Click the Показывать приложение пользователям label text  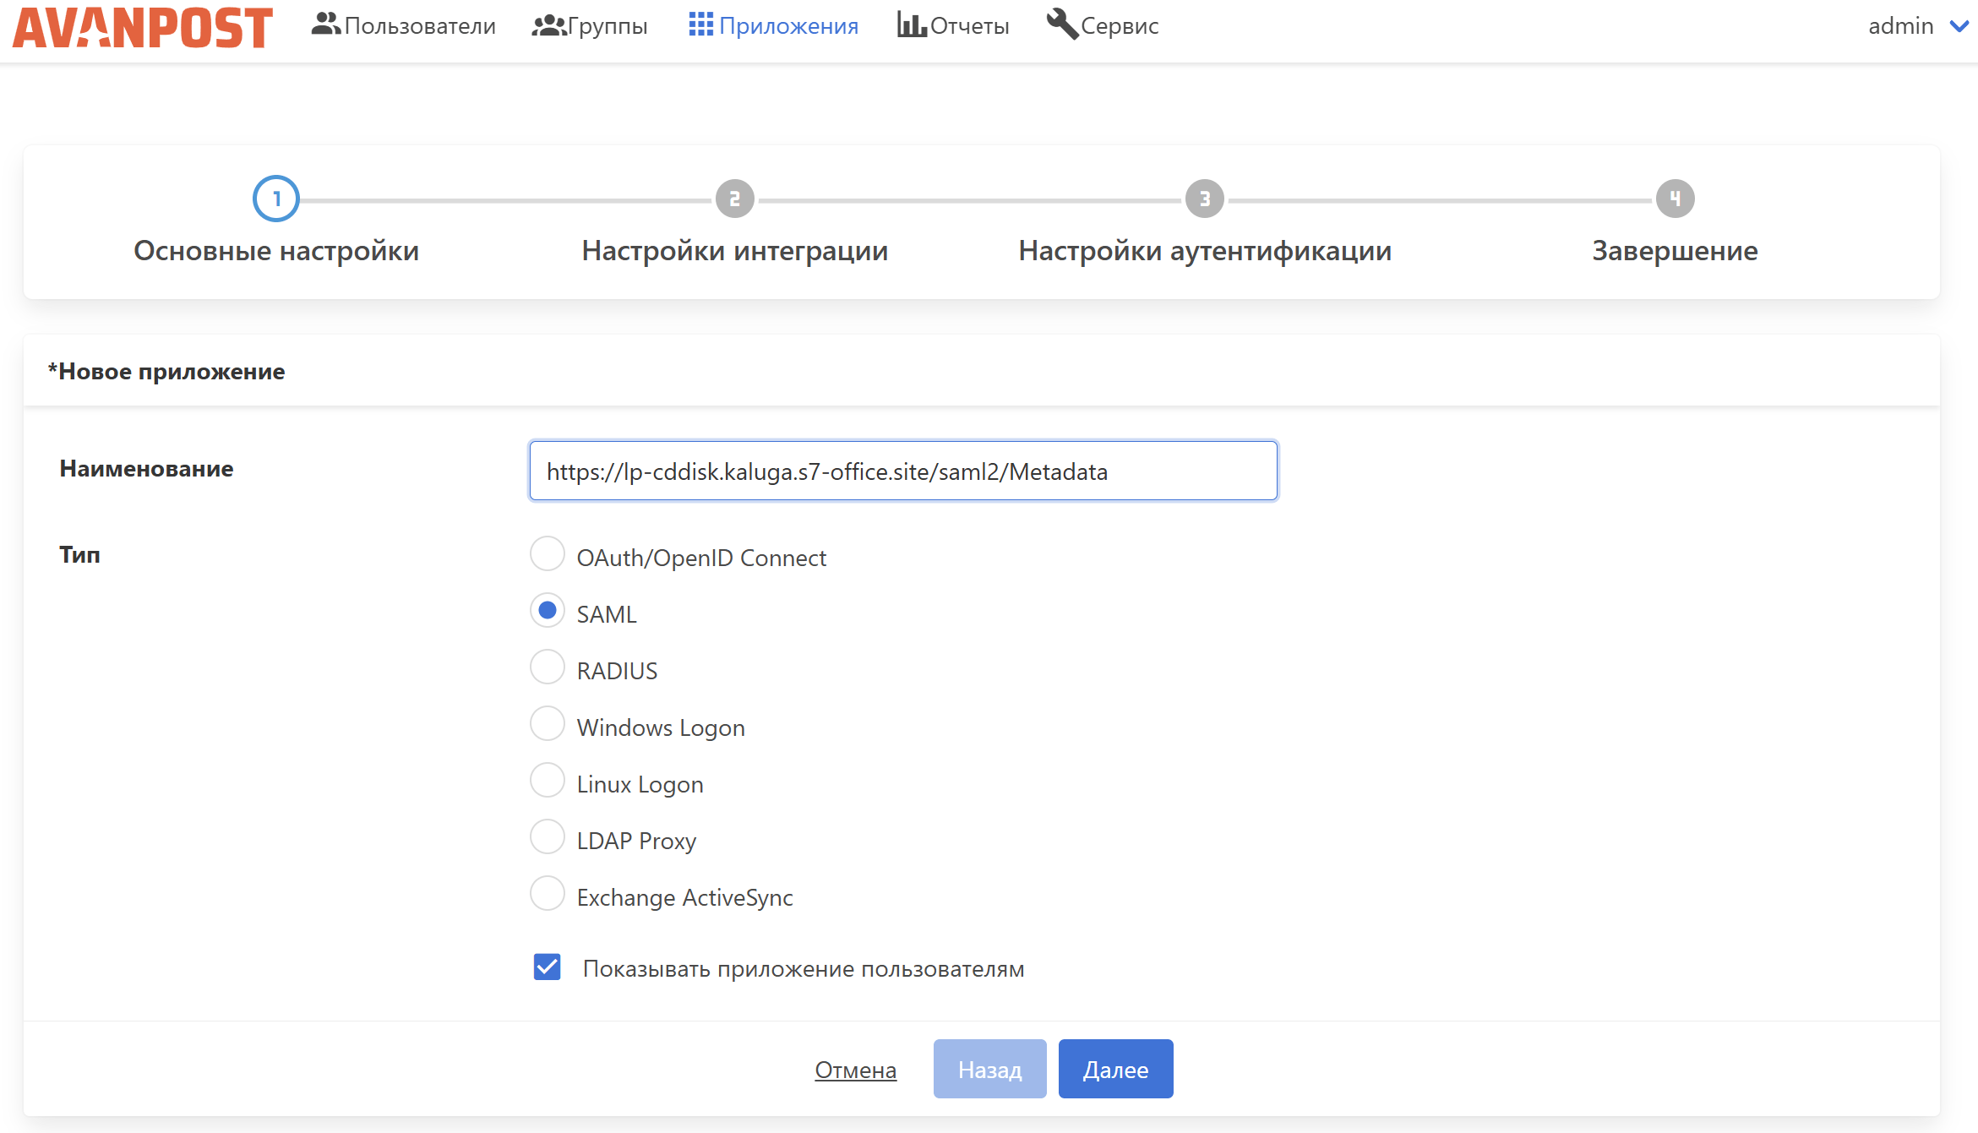(804, 968)
